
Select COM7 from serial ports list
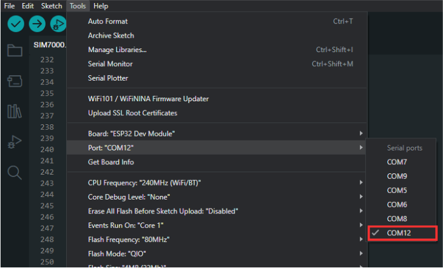[x=397, y=162]
